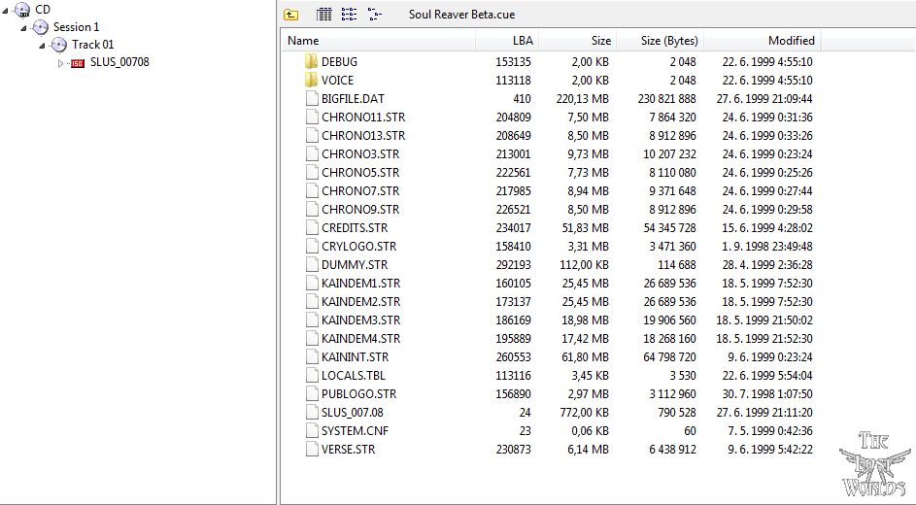
Task: Click the 220,13 MB size of BIGFILE.DAT
Action: coord(583,99)
